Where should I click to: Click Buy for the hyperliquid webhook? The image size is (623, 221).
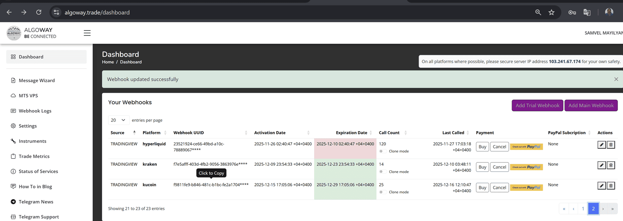(x=482, y=147)
